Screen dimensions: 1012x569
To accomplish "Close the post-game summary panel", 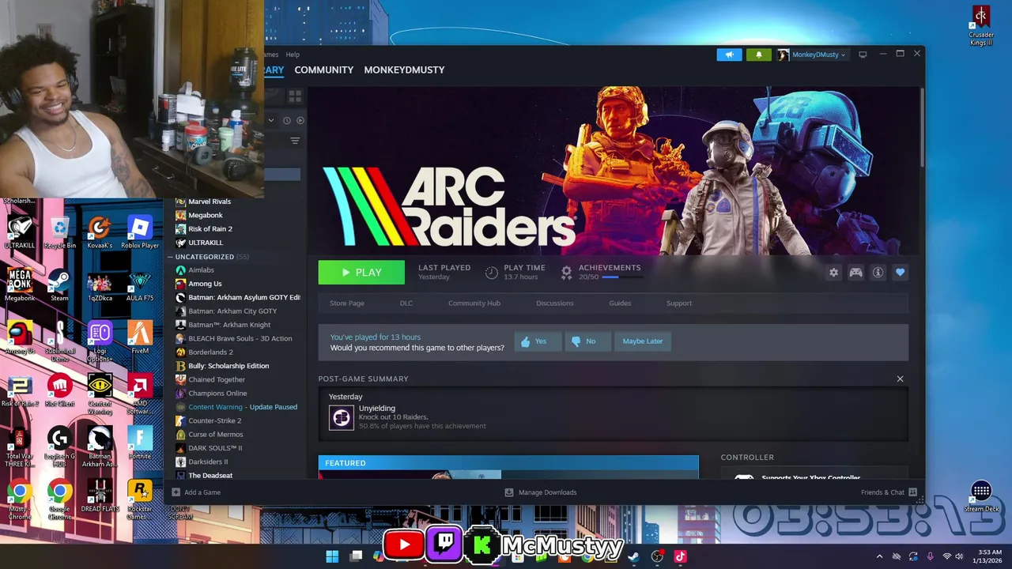I will pos(900,379).
